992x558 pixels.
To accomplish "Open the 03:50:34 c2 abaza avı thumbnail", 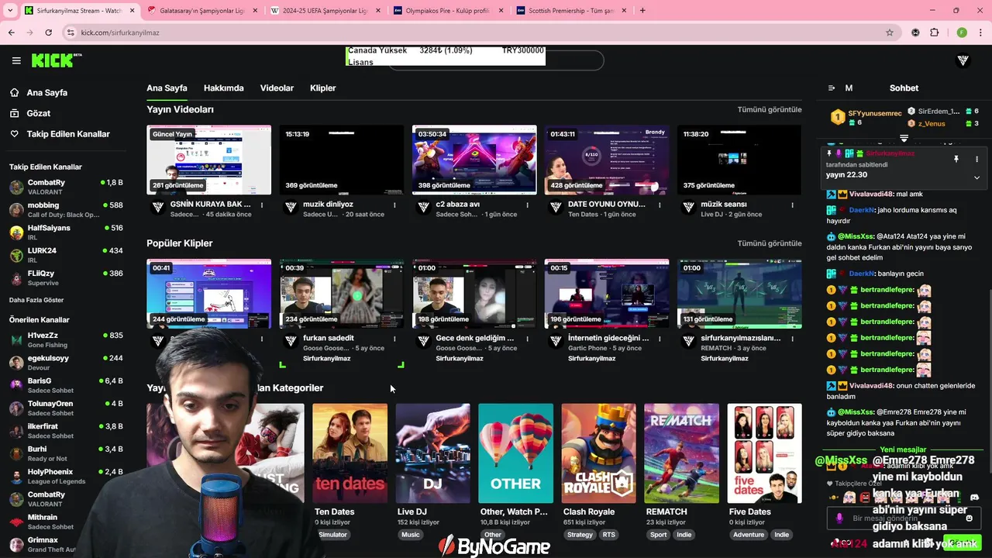I will click(x=474, y=160).
